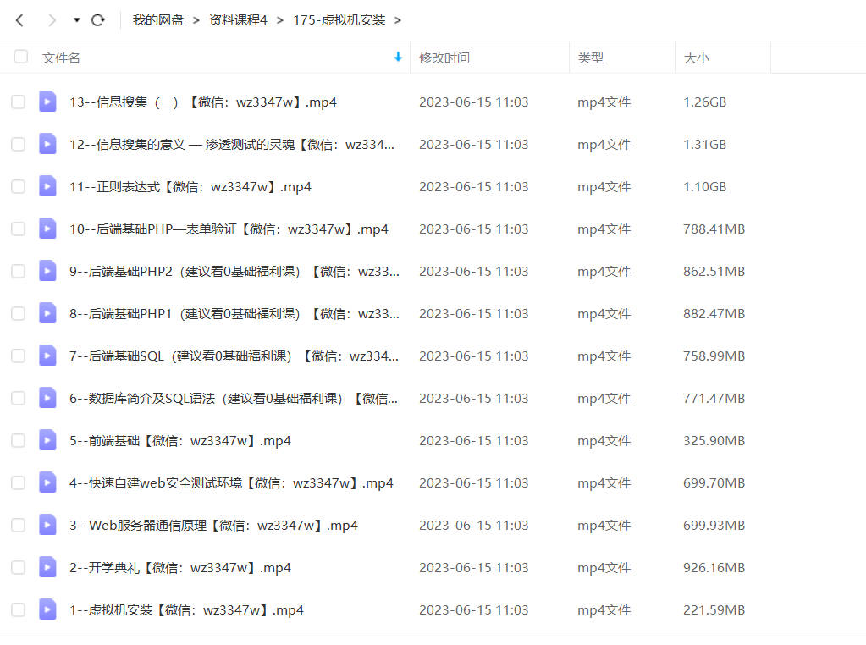
Task: Open 我的网盘 breadcrumb
Action: [158, 20]
